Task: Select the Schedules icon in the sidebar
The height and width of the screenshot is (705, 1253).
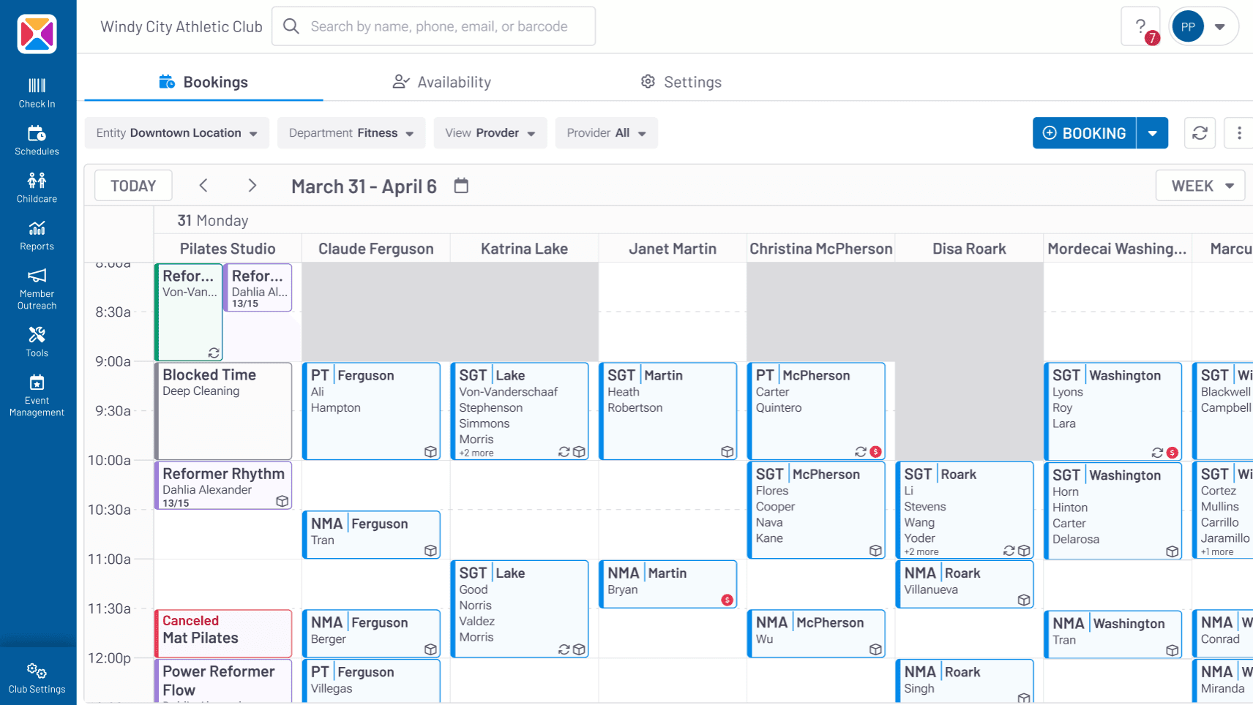Action: click(37, 138)
